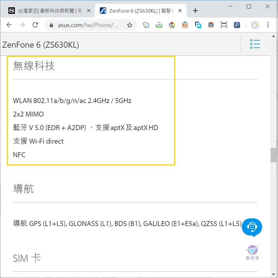Open the Chrome profile avatar
Image resolution: width=278 pixels, height=278 pixels.
tap(255, 25)
